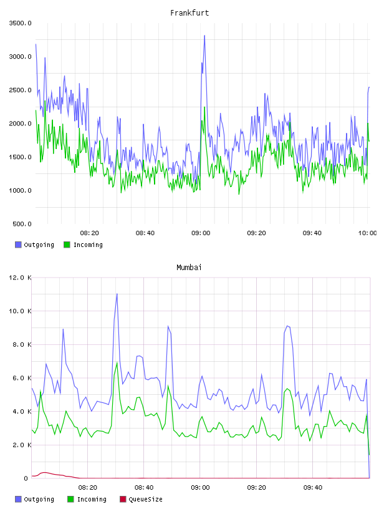Click the 12.0 K y-axis label on Mumbai
The width and height of the screenshot is (379, 509).
click(20, 278)
